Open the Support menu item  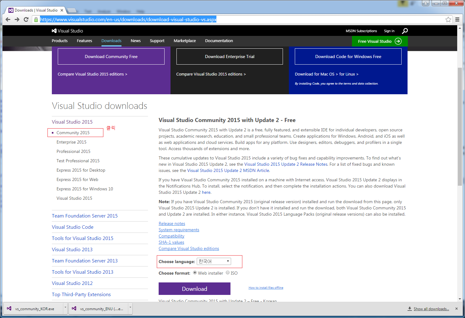[x=157, y=41]
